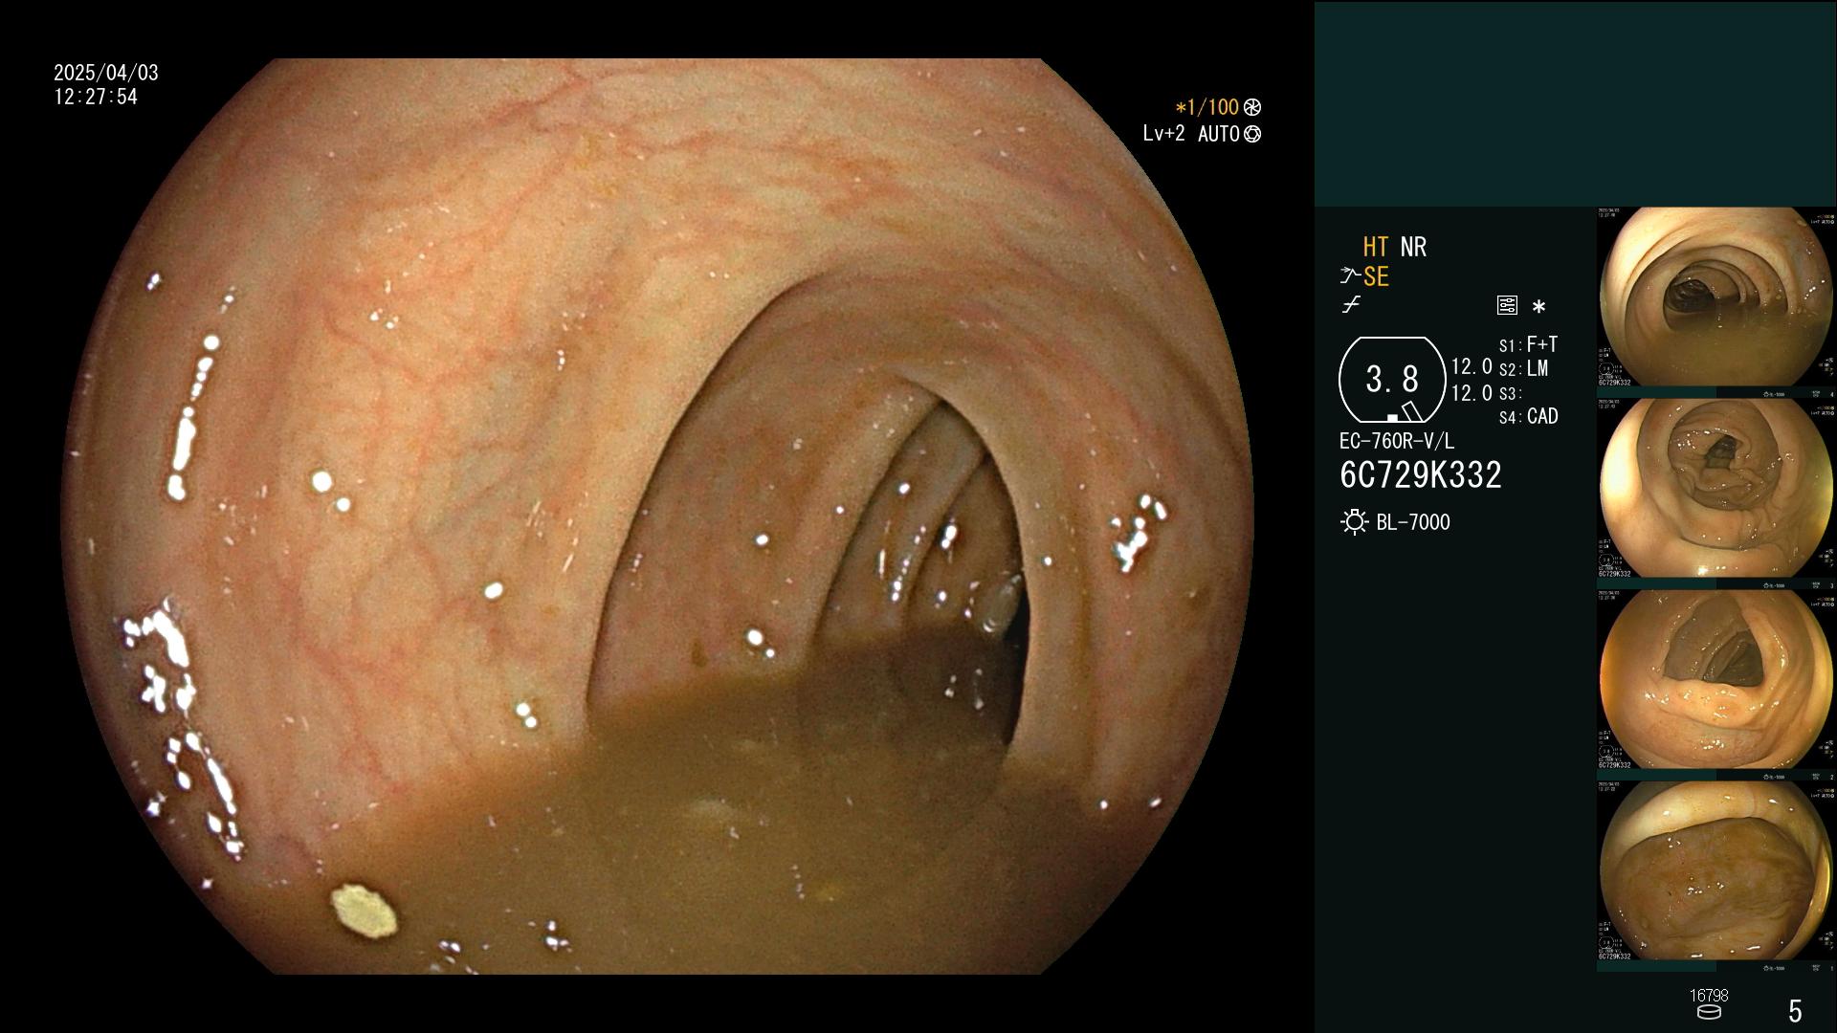Click the asterisk indicator beside the sliders icon
The width and height of the screenshot is (1837, 1033).
[x=1538, y=307]
